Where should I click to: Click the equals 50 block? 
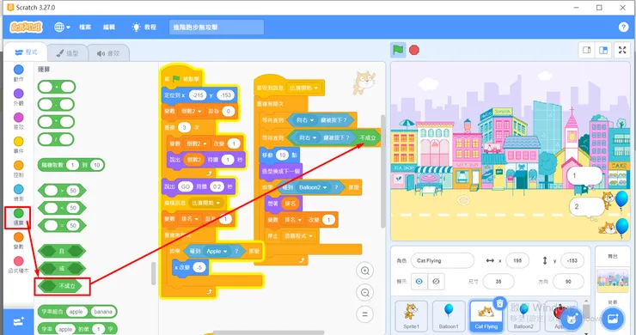[x=62, y=226]
